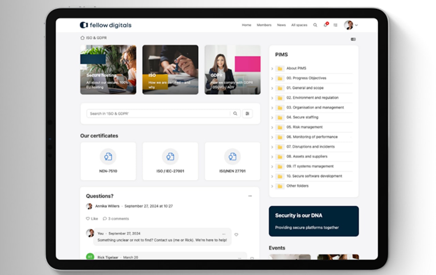Open the Secure hosting card
Viewport: 436px width, 275px height.
tap(108, 70)
